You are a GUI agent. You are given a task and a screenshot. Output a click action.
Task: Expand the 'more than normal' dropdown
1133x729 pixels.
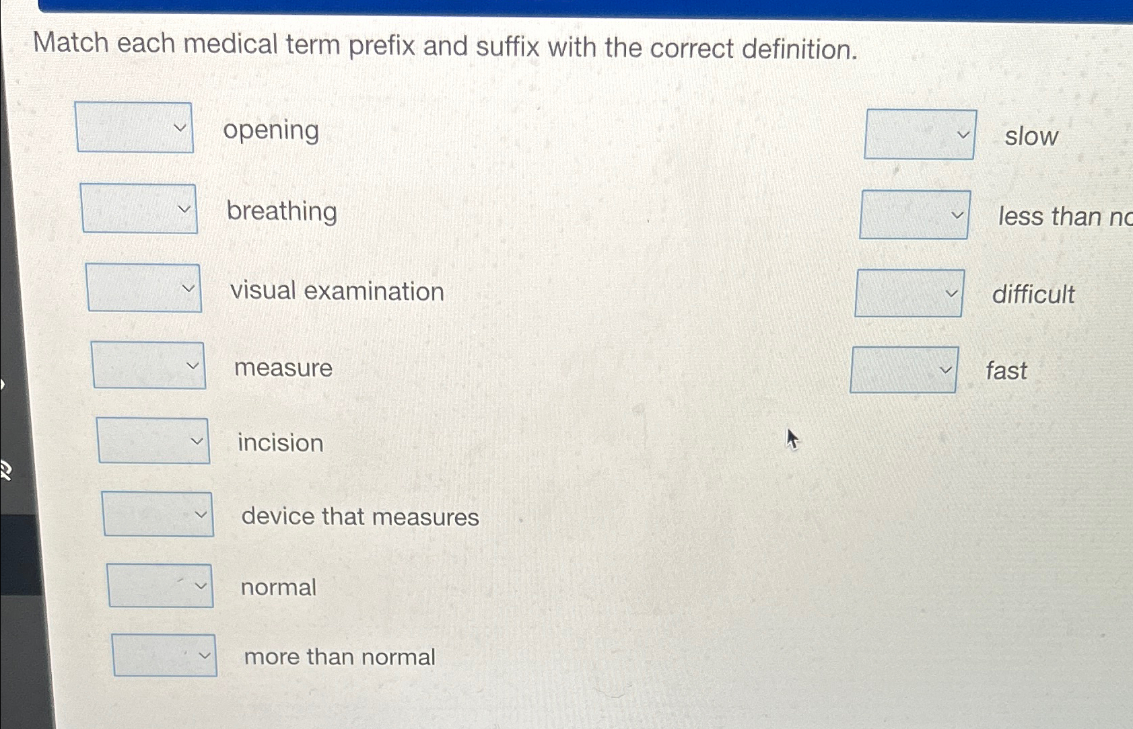coord(164,656)
